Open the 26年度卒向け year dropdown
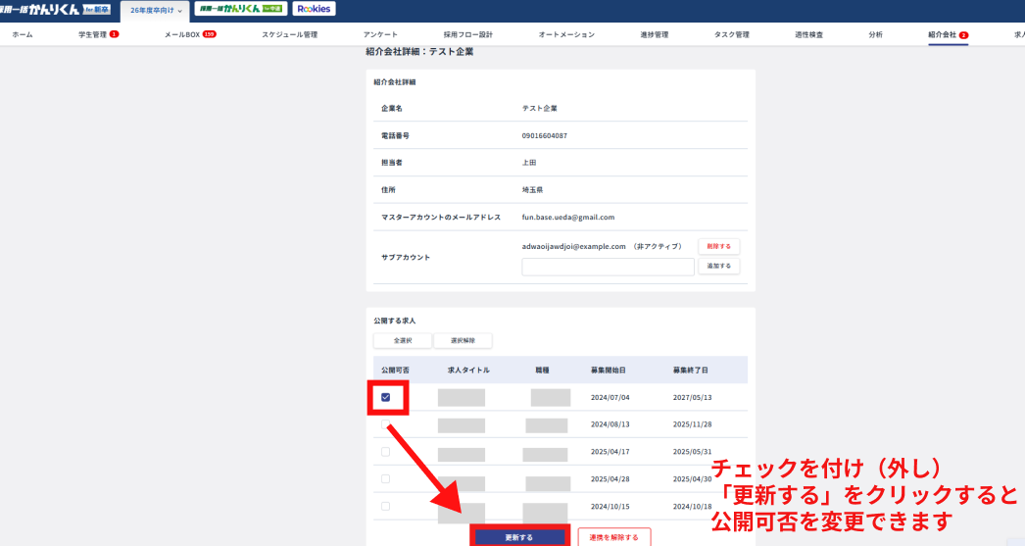 coord(157,10)
